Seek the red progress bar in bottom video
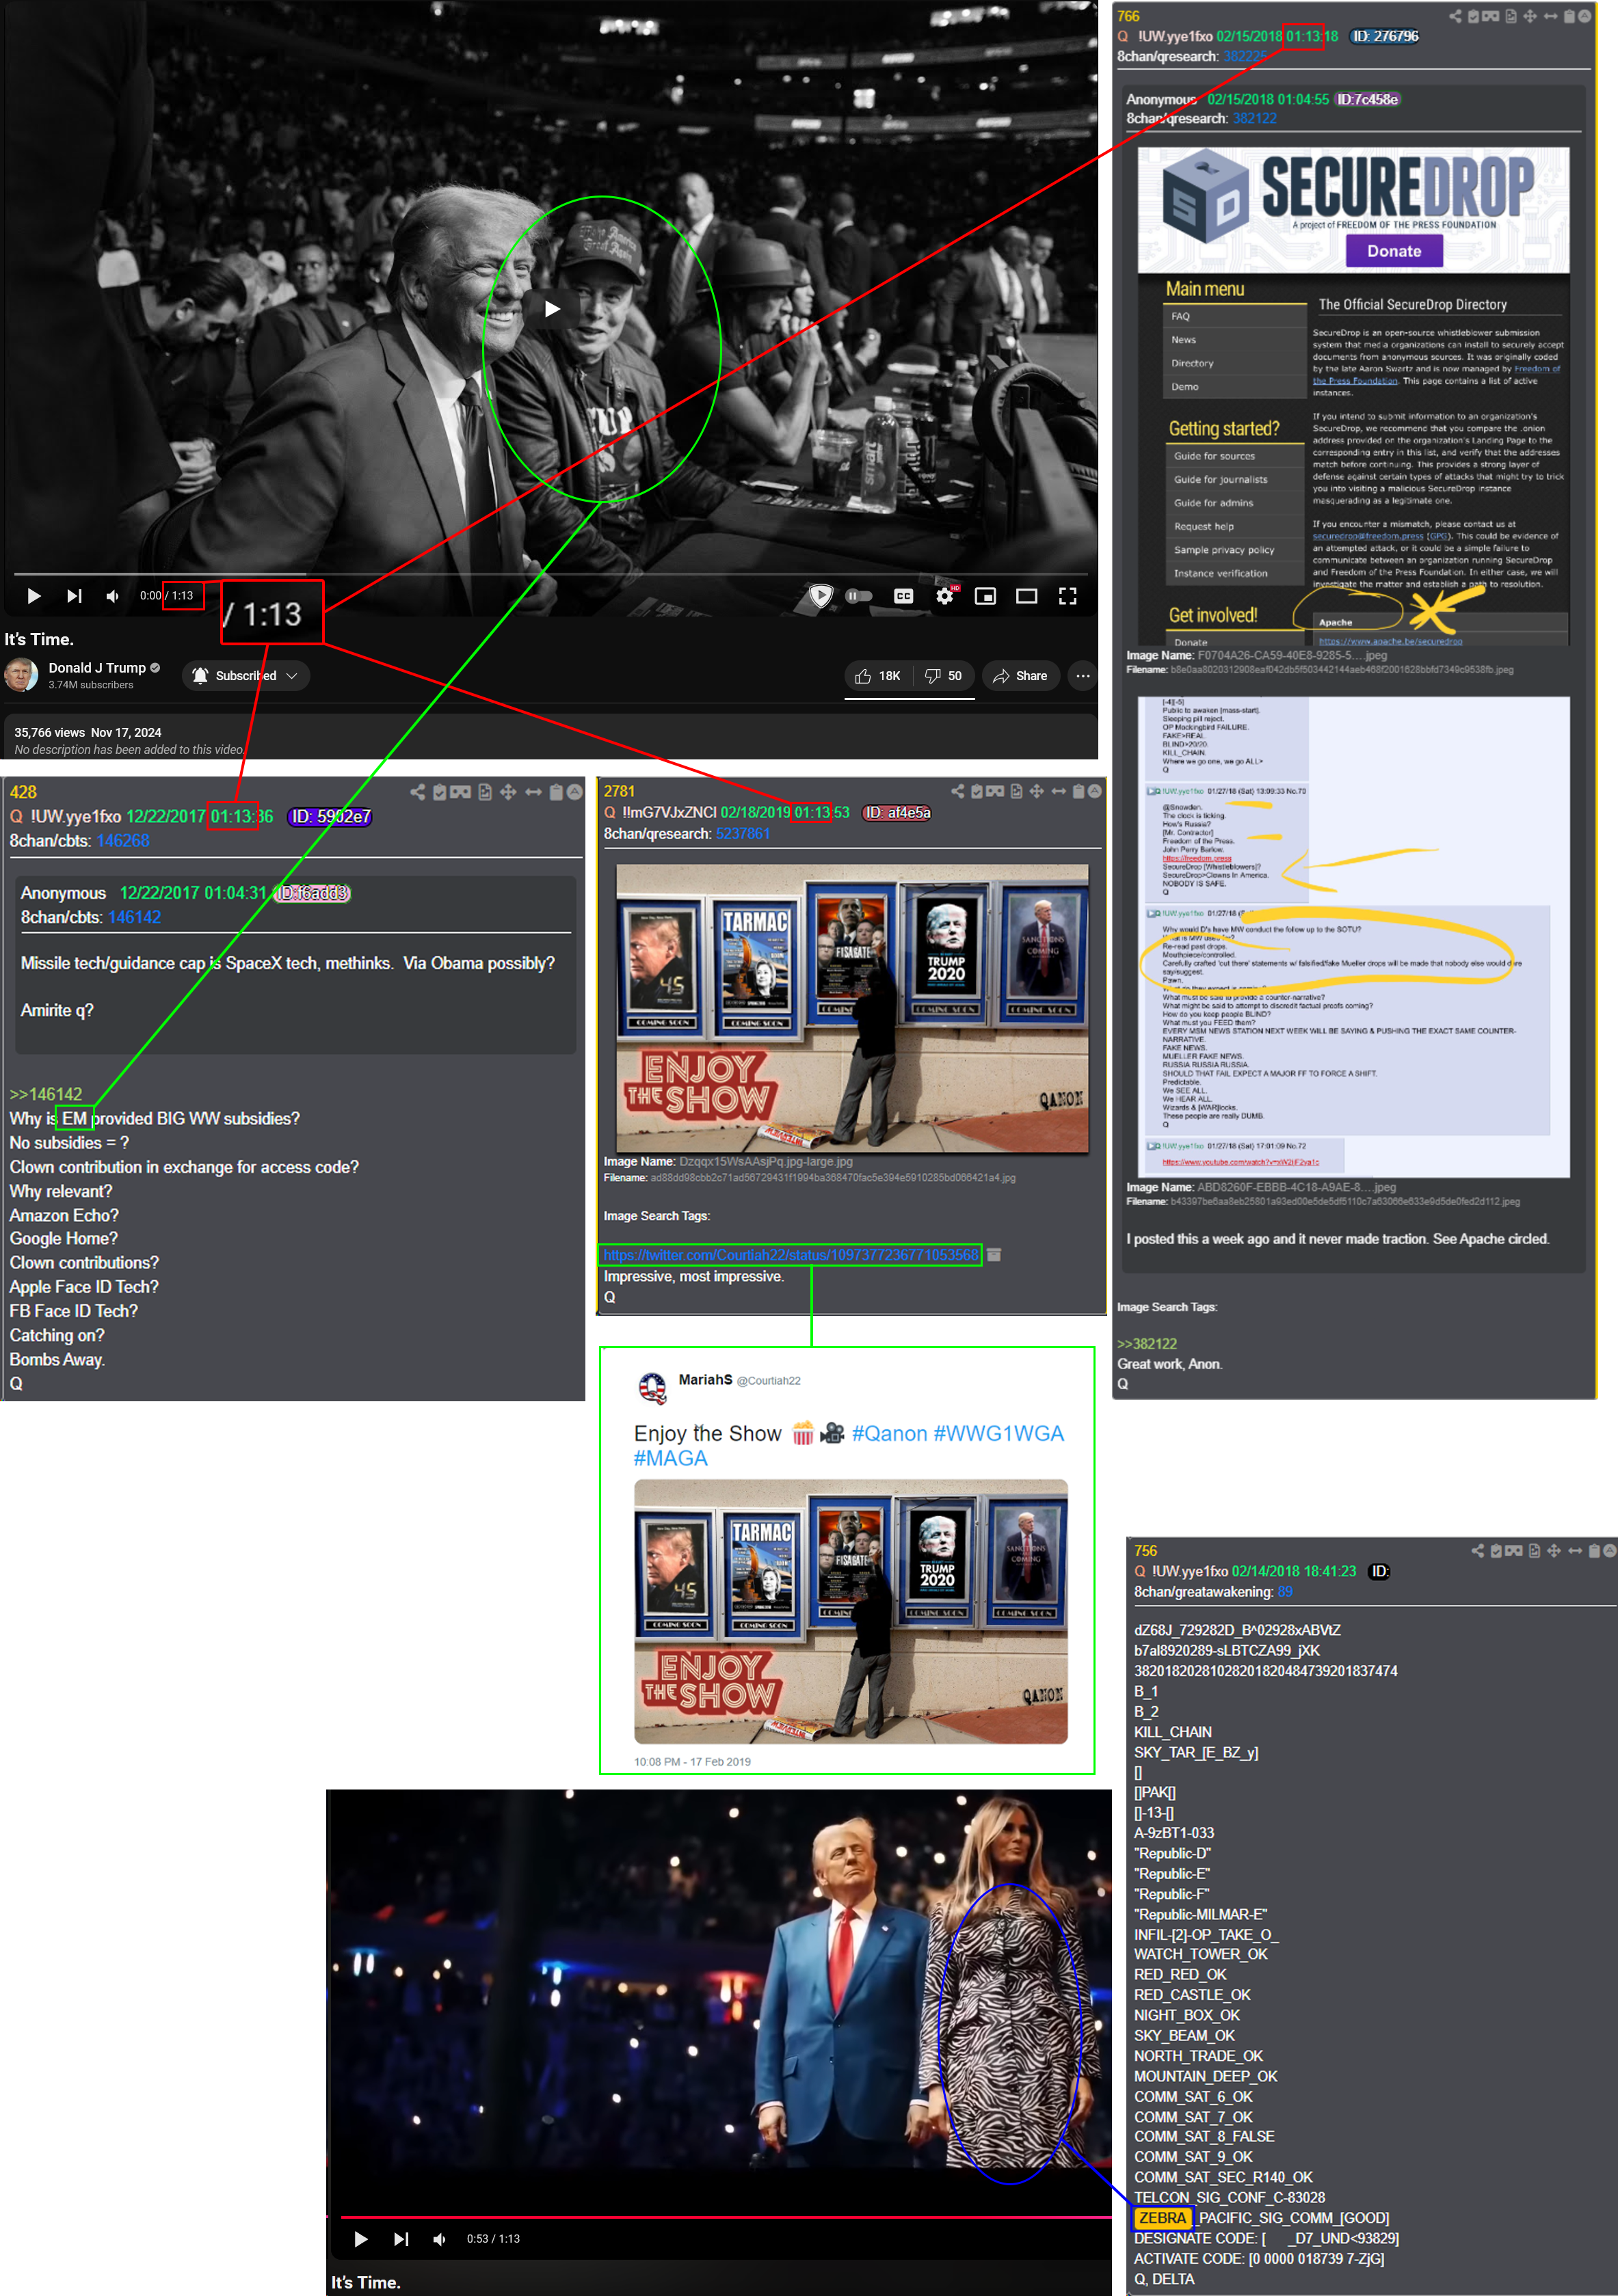Image resolution: width=1618 pixels, height=2296 pixels. 726,2217
